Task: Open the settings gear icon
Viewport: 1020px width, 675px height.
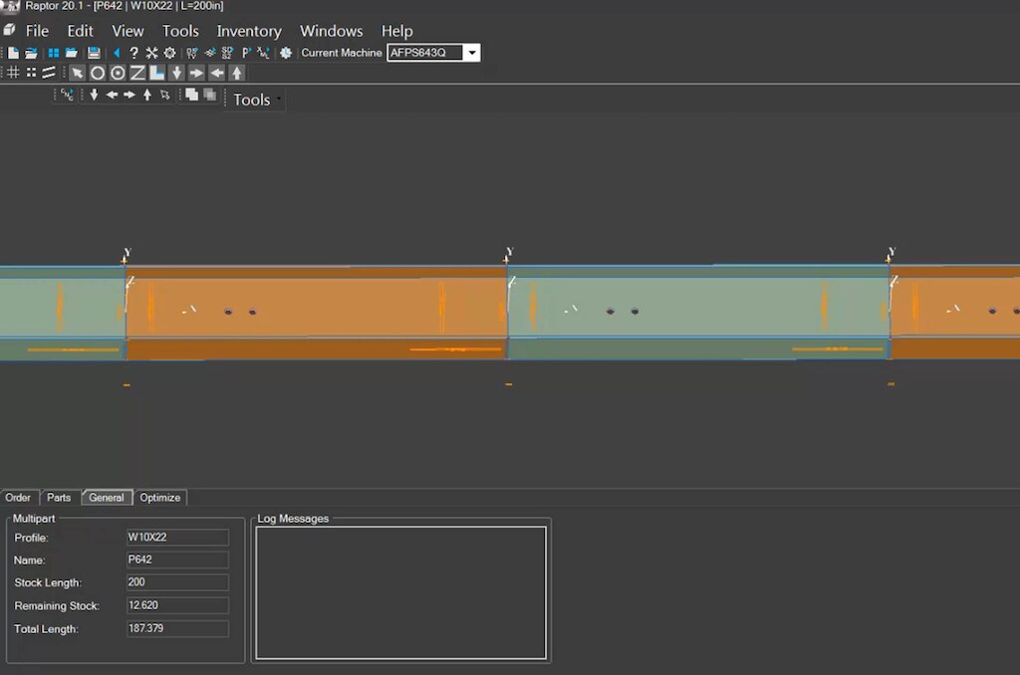Action: pos(169,53)
